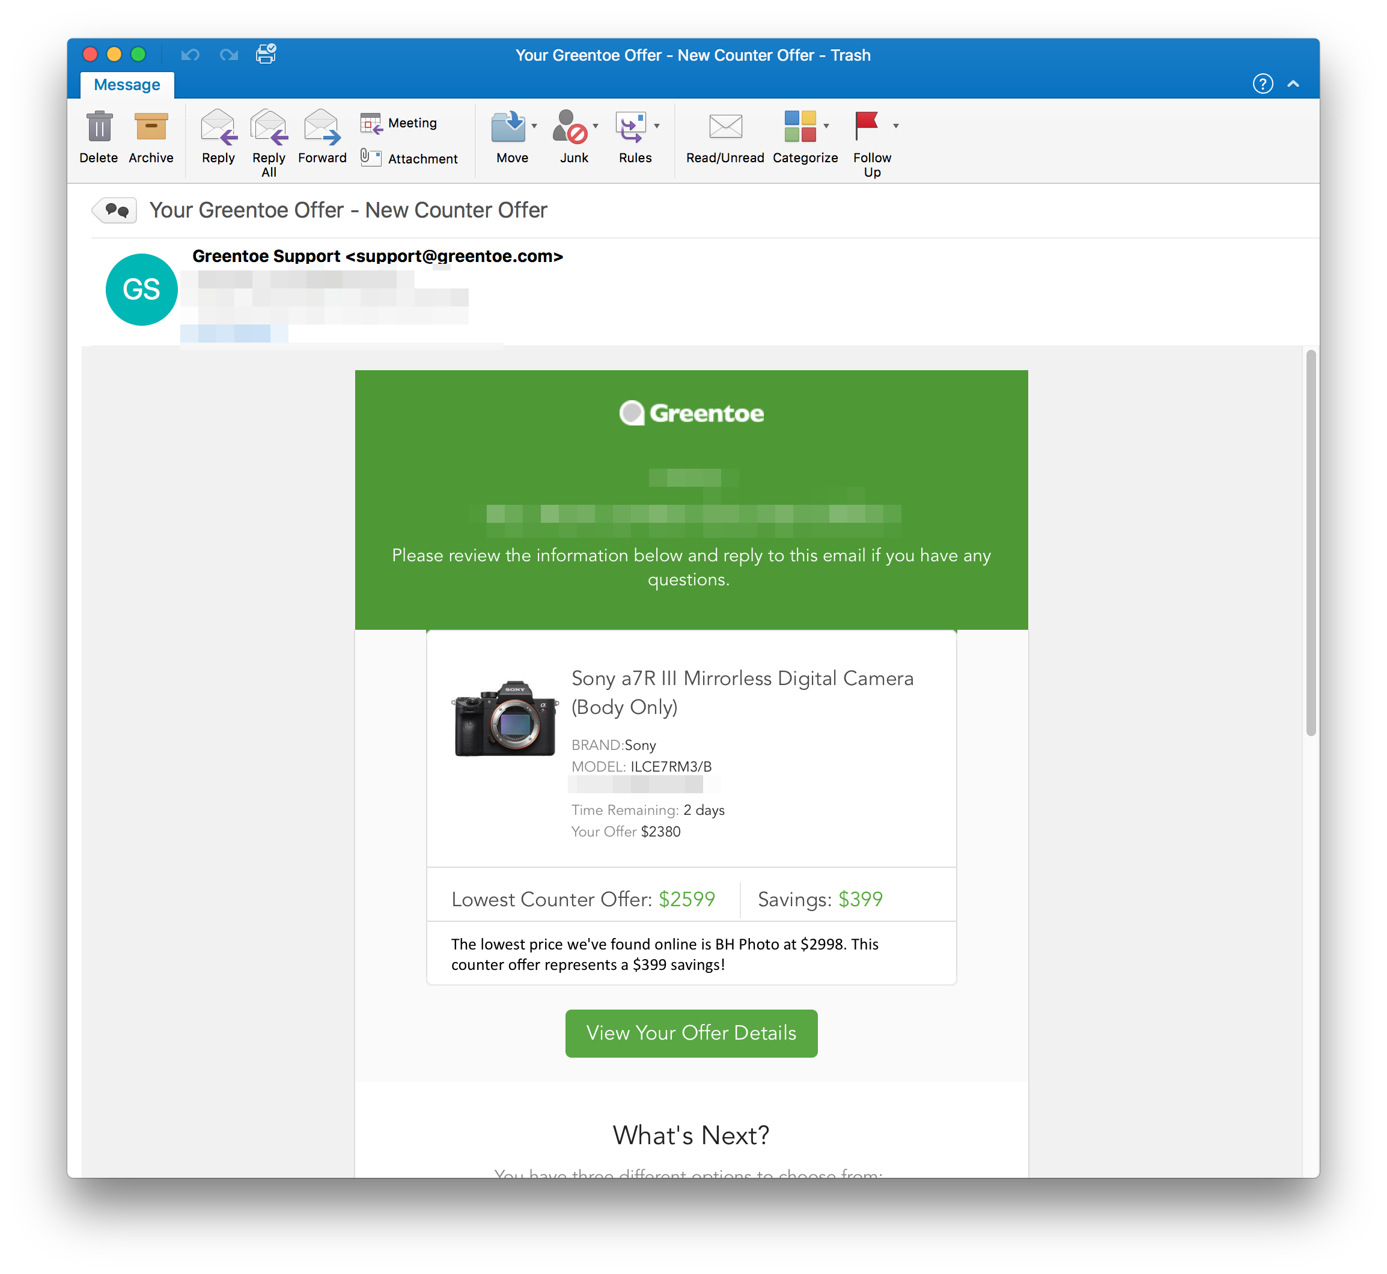Click the Greentoe logo in banner
Viewport: 1387px width, 1274px height.
coord(692,413)
